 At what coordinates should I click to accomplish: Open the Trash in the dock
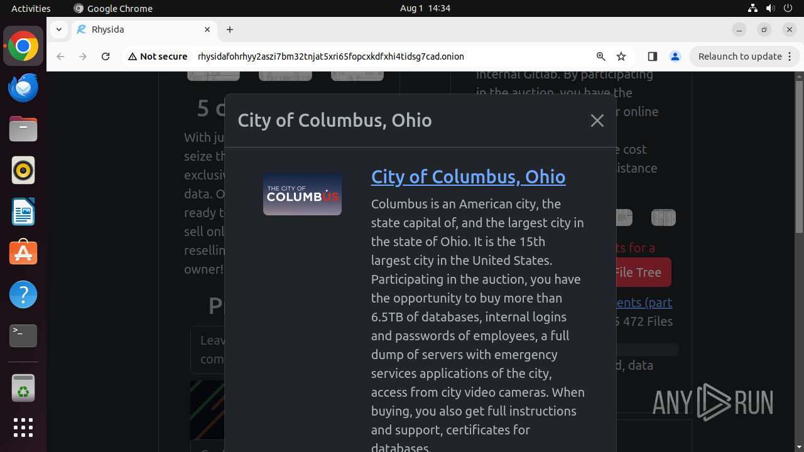[x=23, y=388]
